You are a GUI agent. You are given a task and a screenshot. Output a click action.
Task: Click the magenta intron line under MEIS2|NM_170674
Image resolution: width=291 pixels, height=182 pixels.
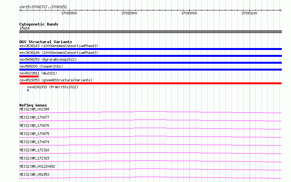(x=150, y=144)
